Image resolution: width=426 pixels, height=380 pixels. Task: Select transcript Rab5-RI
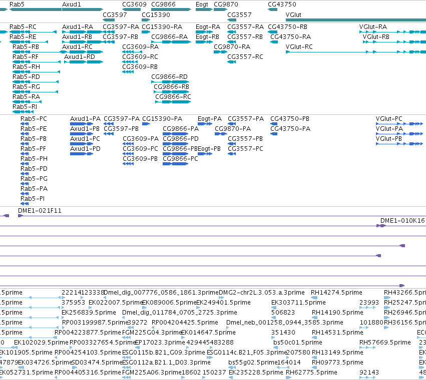coord(23,112)
